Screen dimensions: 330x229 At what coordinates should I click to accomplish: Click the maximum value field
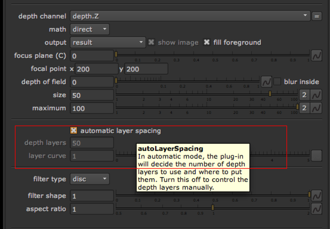92,108
